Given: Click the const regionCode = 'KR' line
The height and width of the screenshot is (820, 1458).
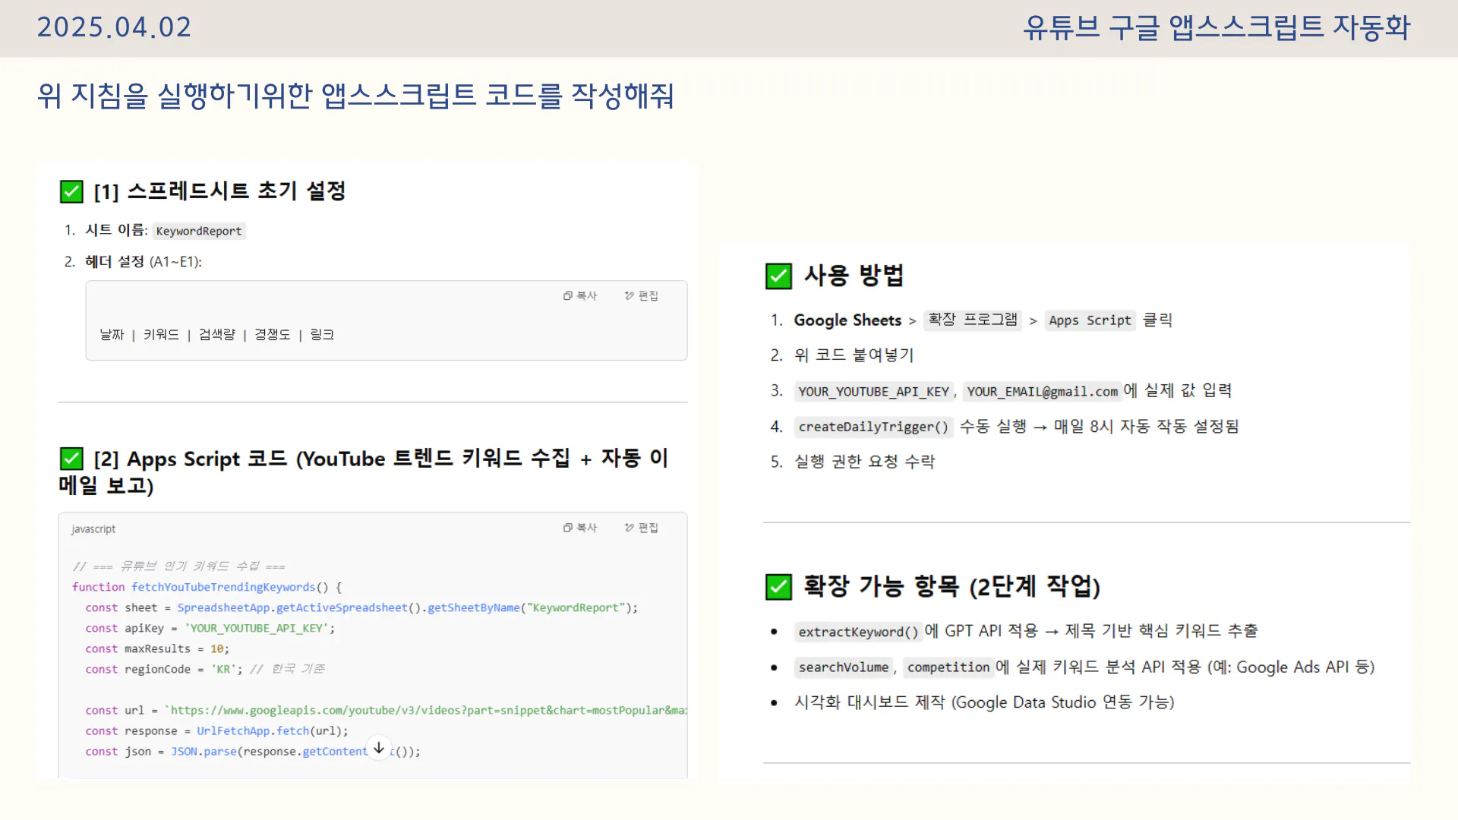Looking at the screenshot, I should coord(205,669).
